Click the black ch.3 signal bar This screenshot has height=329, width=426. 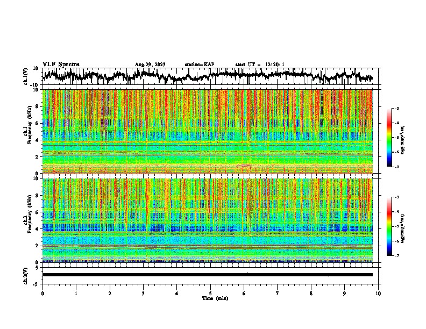pos(207,275)
